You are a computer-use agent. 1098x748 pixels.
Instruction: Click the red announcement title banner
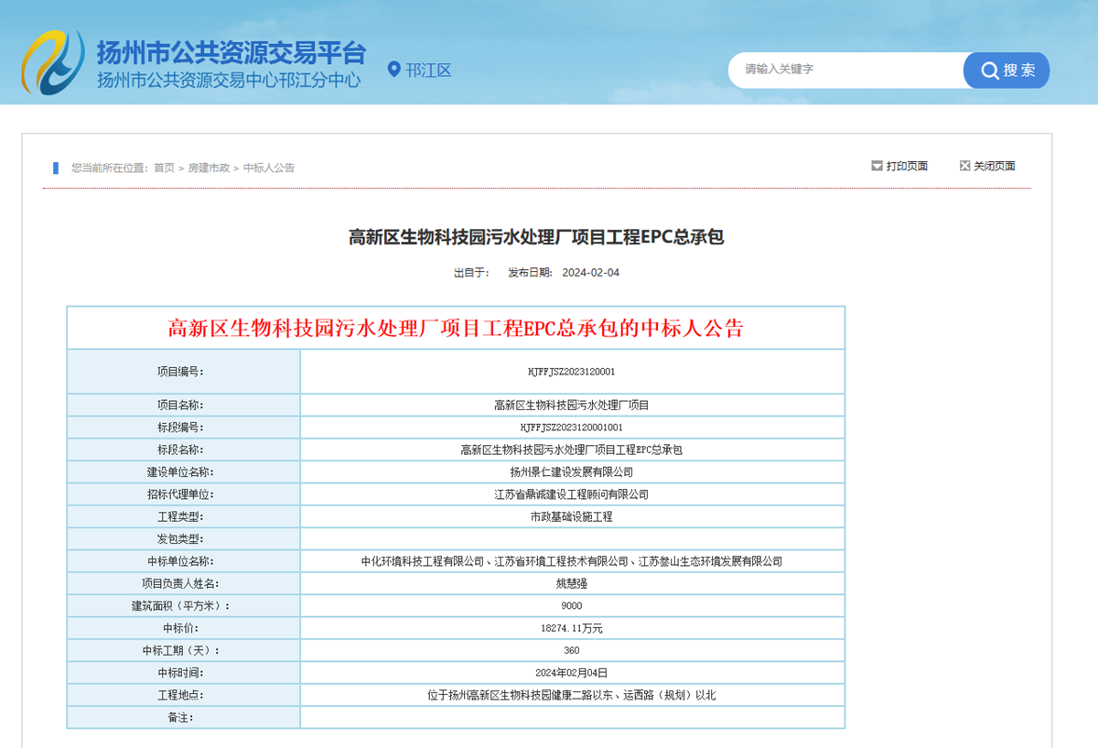[x=456, y=327]
